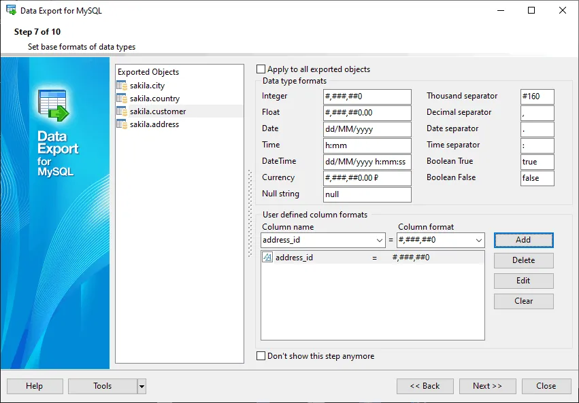The width and height of the screenshot is (579, 403).
Task: Click the Boolean False field
Action: [537, 178]
